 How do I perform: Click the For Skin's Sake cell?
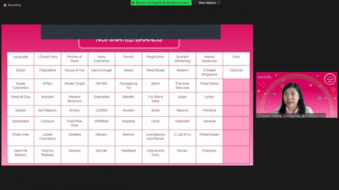click(x=156, y=99)
